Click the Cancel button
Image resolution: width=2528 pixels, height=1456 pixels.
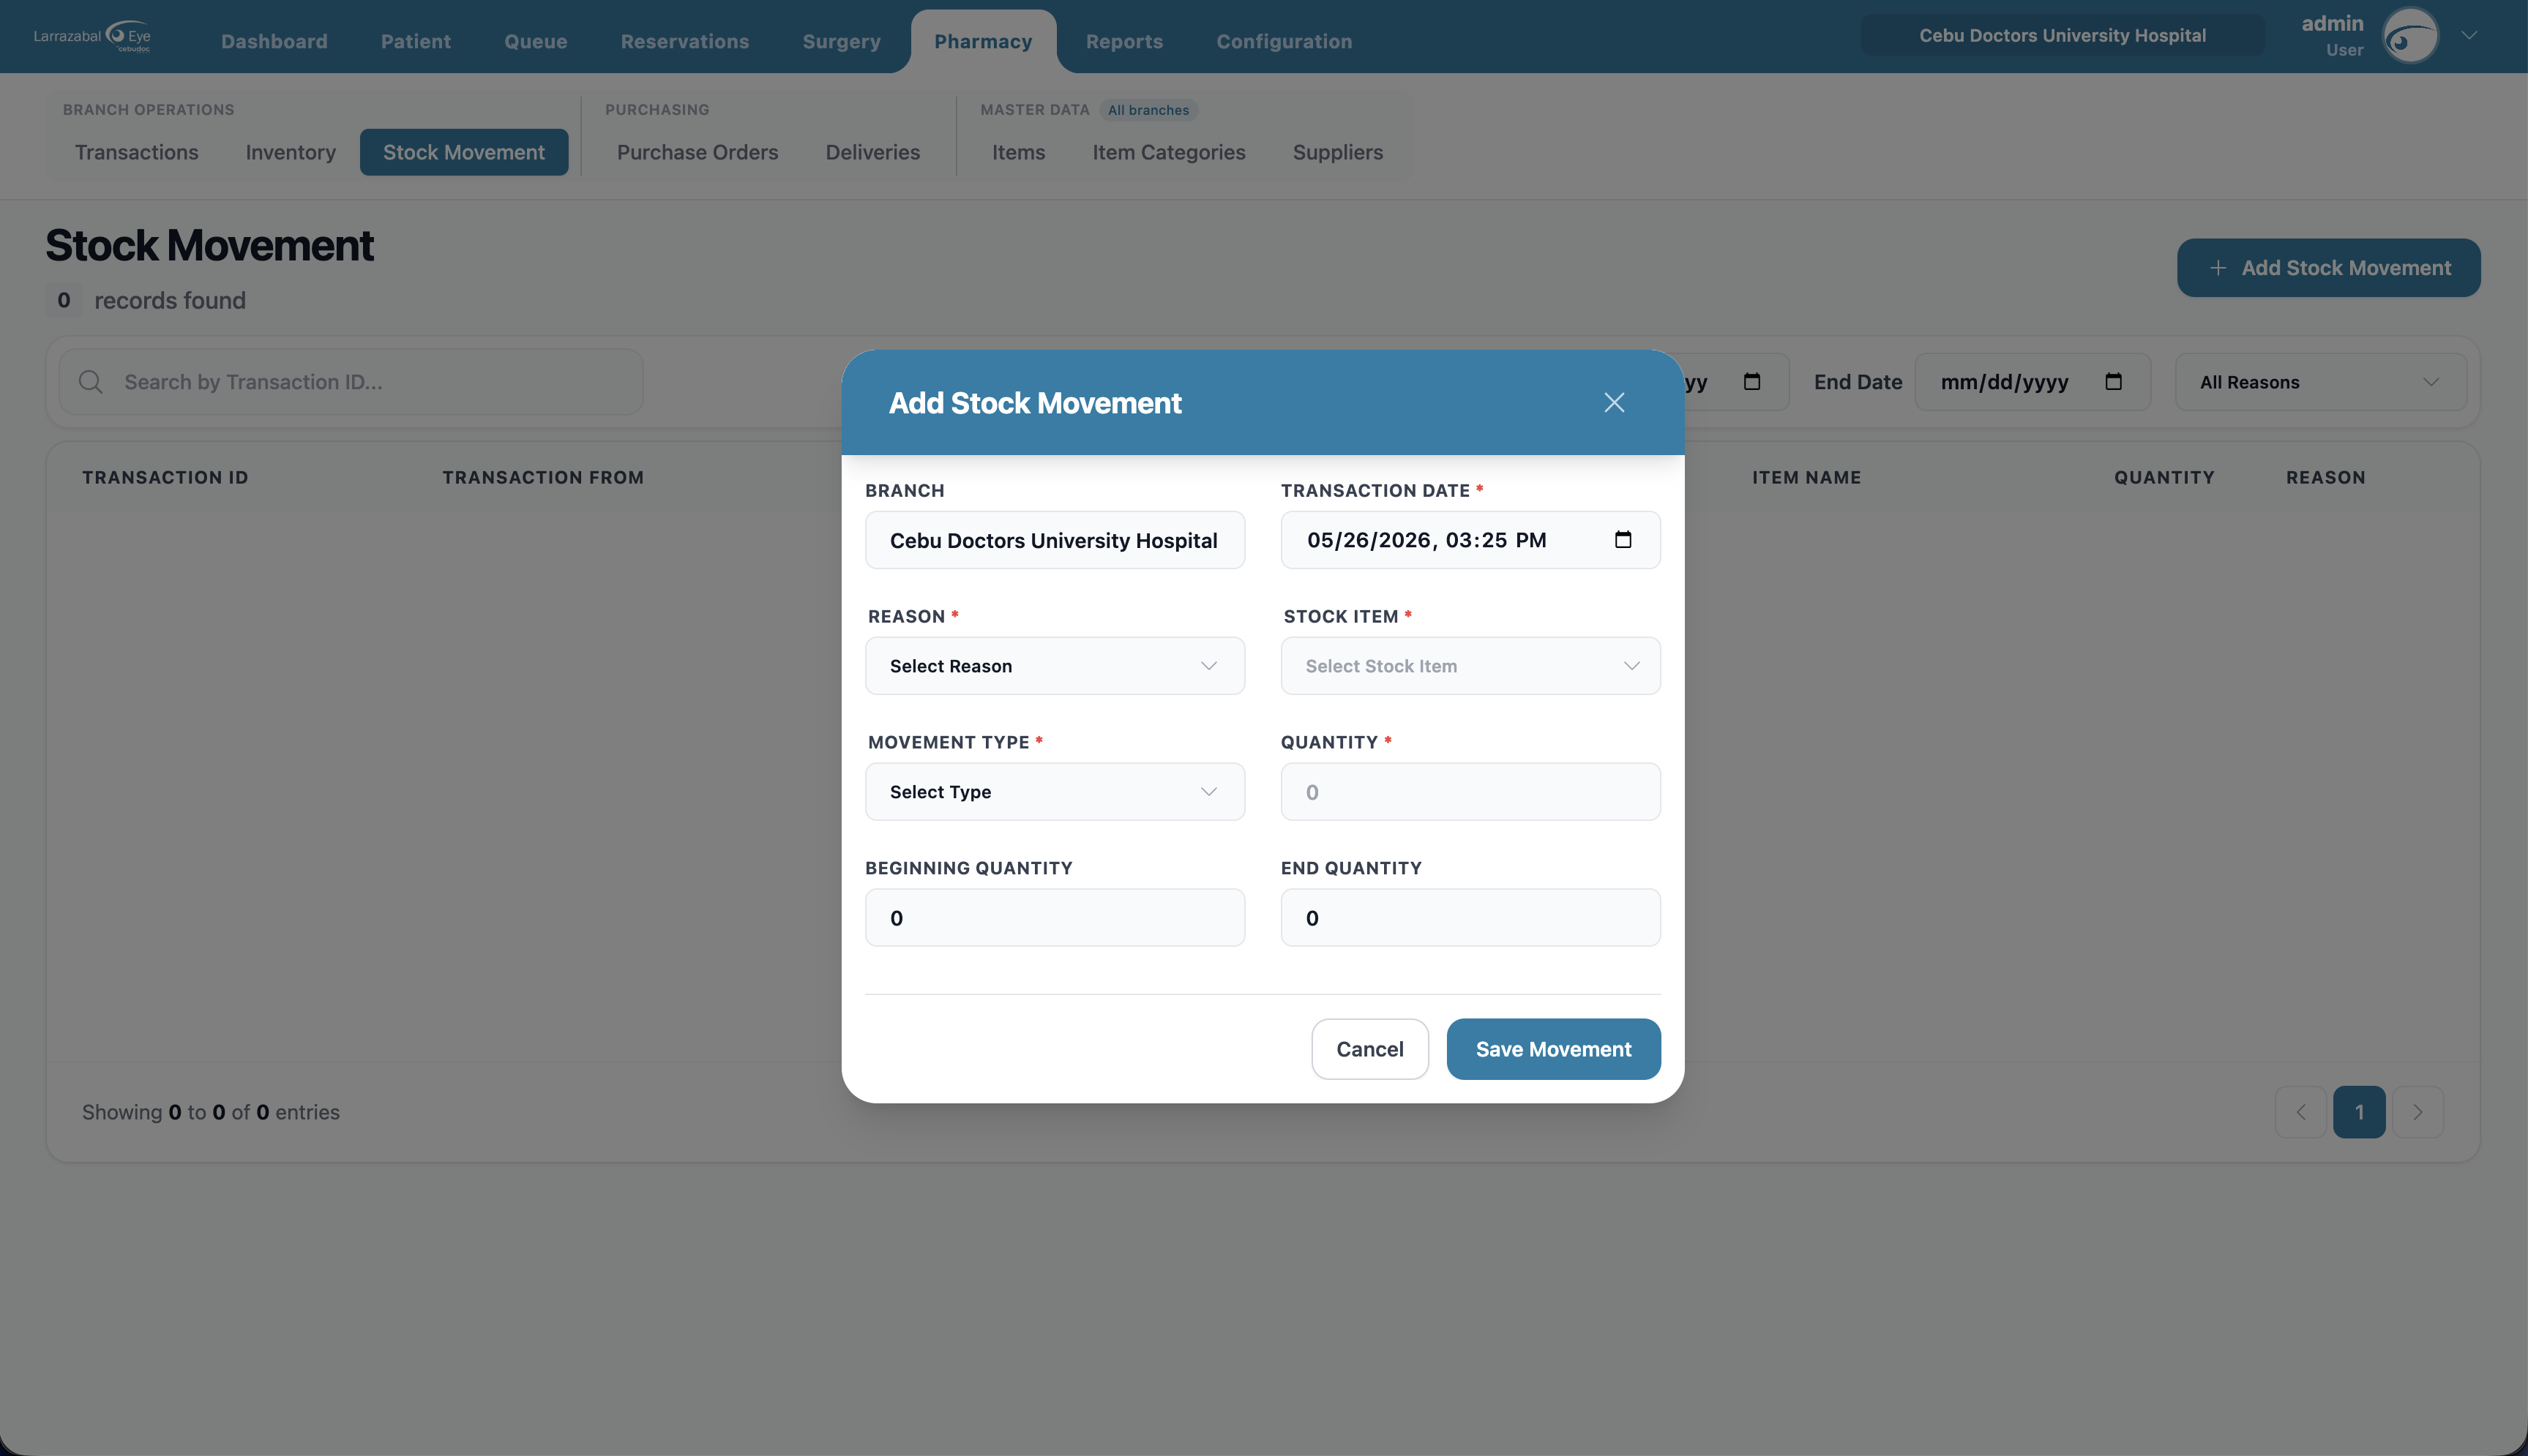tap(1370, 1049)
